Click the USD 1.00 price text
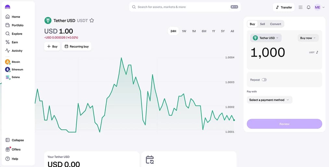This screenshot has width=329, height=167. pos(58,31)
